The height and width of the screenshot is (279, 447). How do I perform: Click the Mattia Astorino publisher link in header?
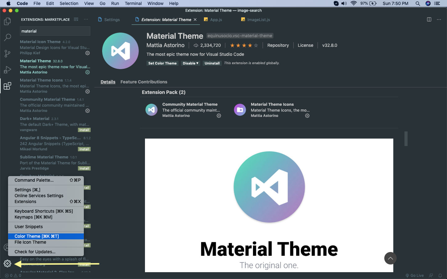(x=165, y=45)
